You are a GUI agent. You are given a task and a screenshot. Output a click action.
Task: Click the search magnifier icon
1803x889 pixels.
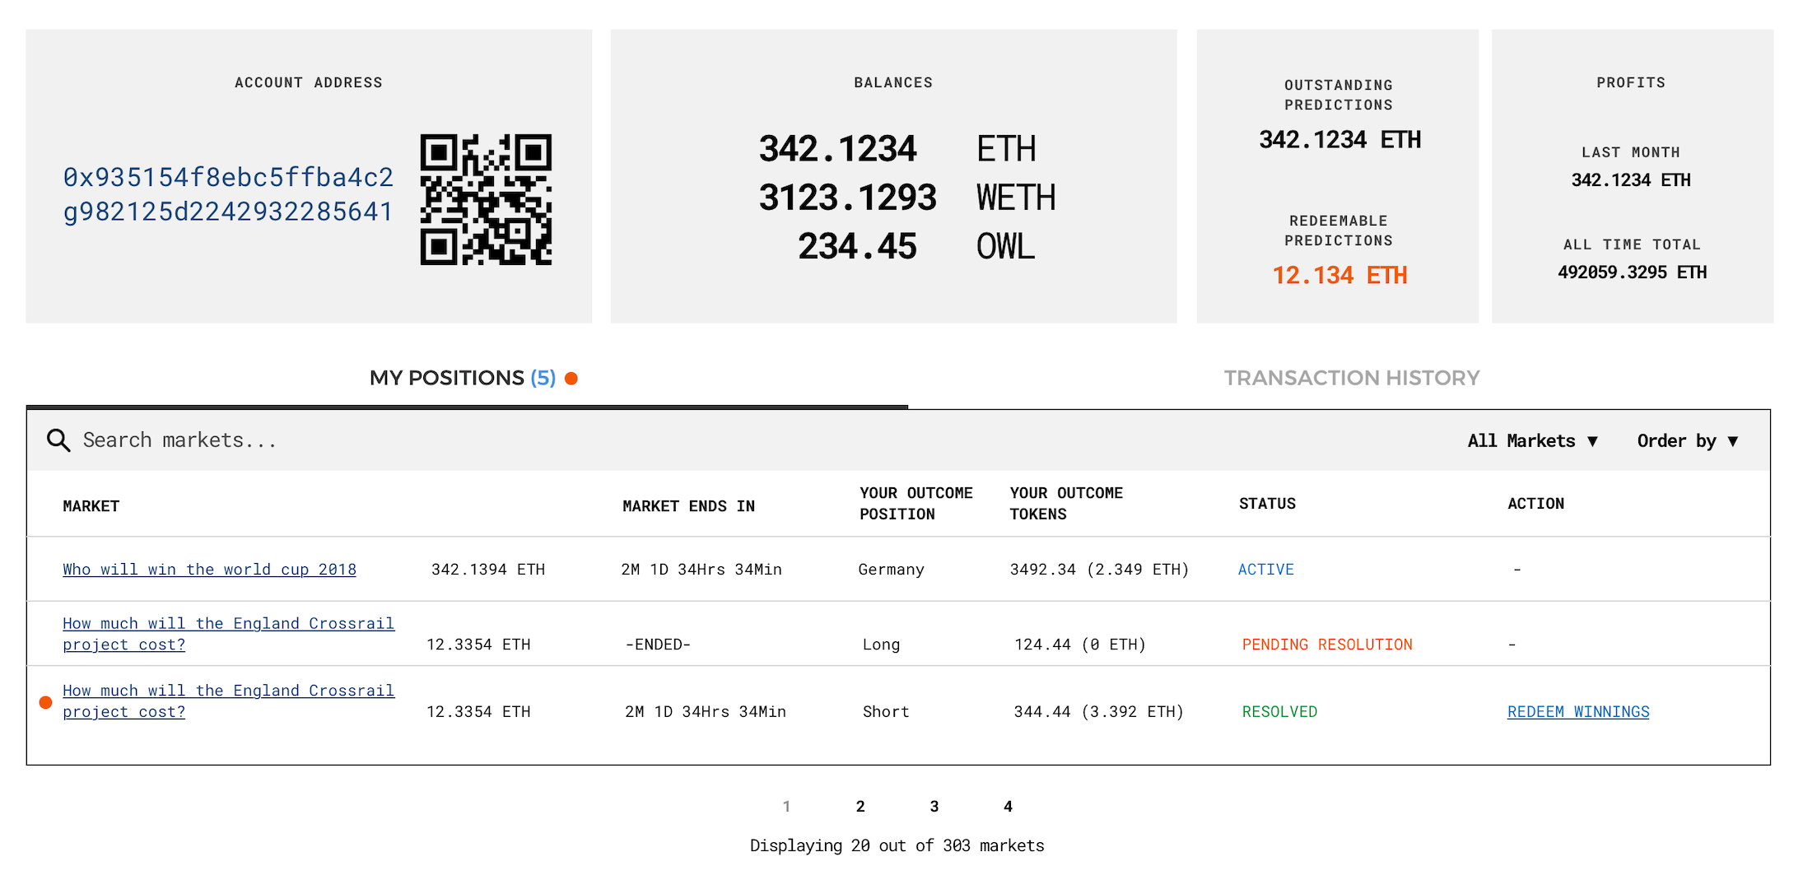(x=58, y=440)
